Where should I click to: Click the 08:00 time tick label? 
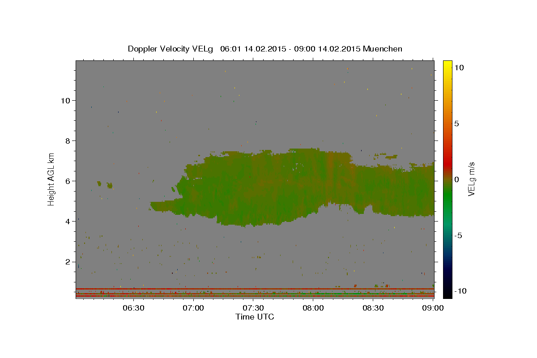[313, 308]
